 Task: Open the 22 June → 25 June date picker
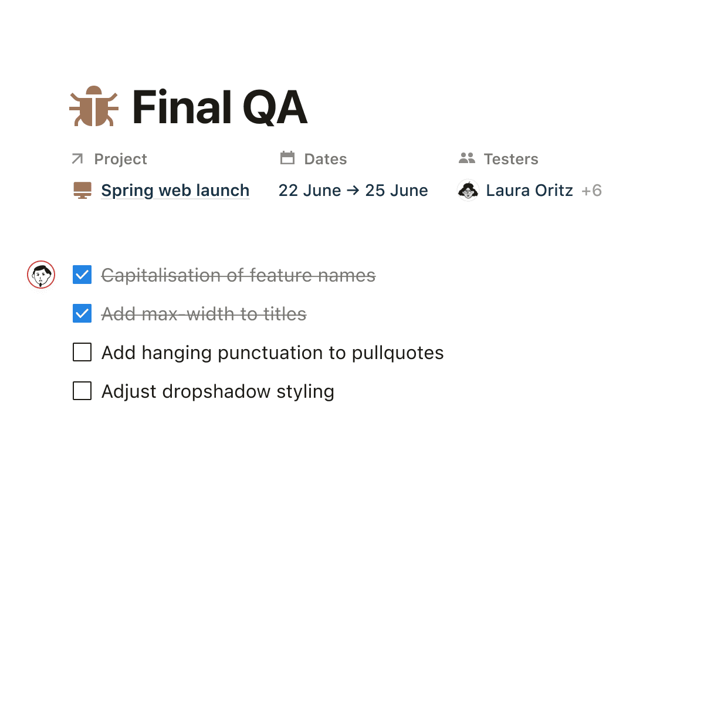pos(353,191)
